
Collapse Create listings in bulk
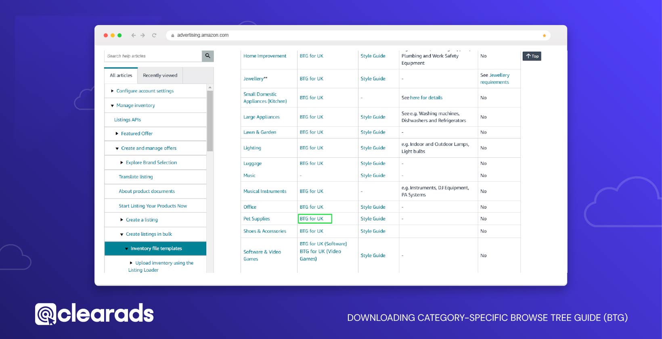pyautogui.click(x=122, y=234)
